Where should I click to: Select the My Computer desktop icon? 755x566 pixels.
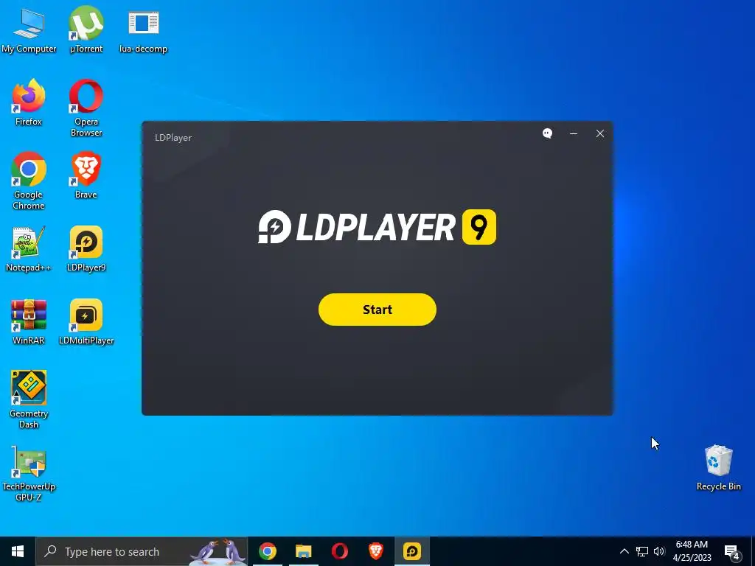29,30
